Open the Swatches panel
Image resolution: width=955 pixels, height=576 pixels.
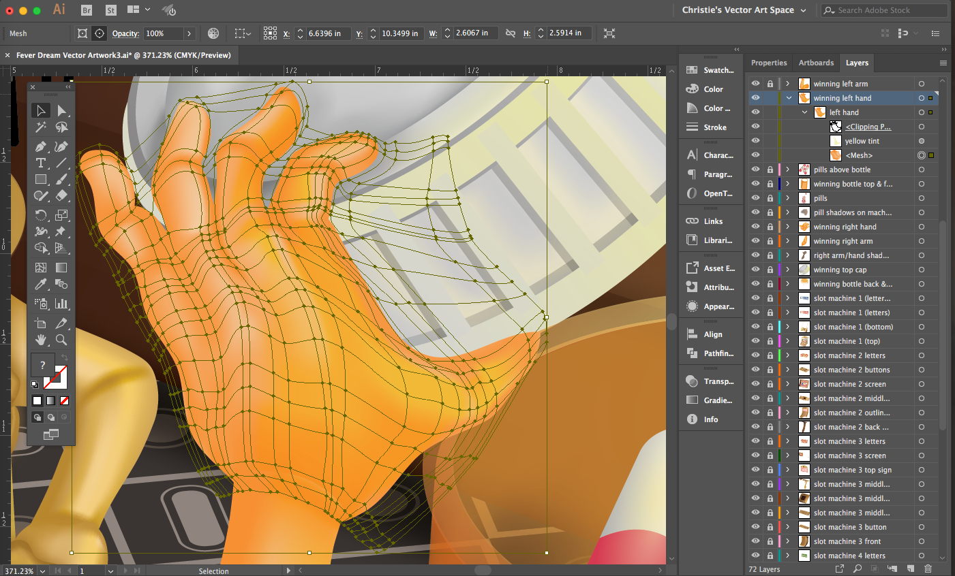[x=711, y=70]
